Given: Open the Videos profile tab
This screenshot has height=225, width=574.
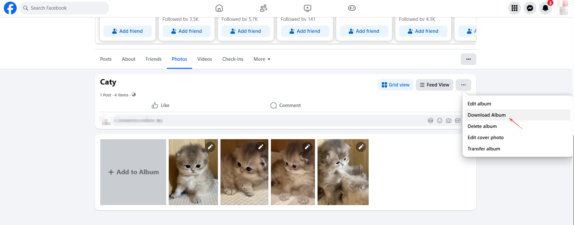Looking at the screenshot, I should point(205,59).
